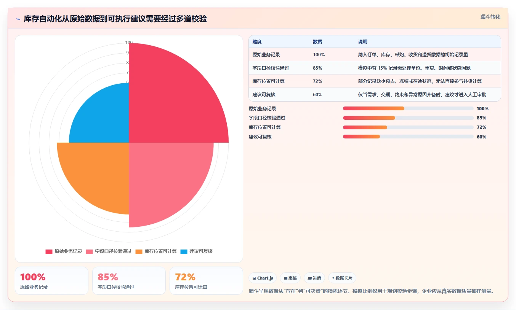The height and width of the screenshot is (310, 516).
Task: Click the 字段口径校验通过 progress bar
Action: [408, 118]
